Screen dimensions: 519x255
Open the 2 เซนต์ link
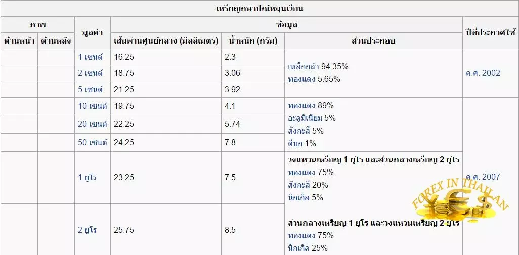[91, 73]
